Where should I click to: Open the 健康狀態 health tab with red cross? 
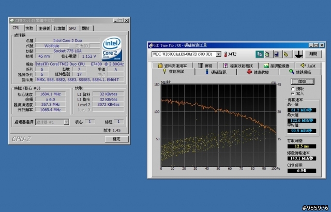pyautogui.click(x=258, y=72)
